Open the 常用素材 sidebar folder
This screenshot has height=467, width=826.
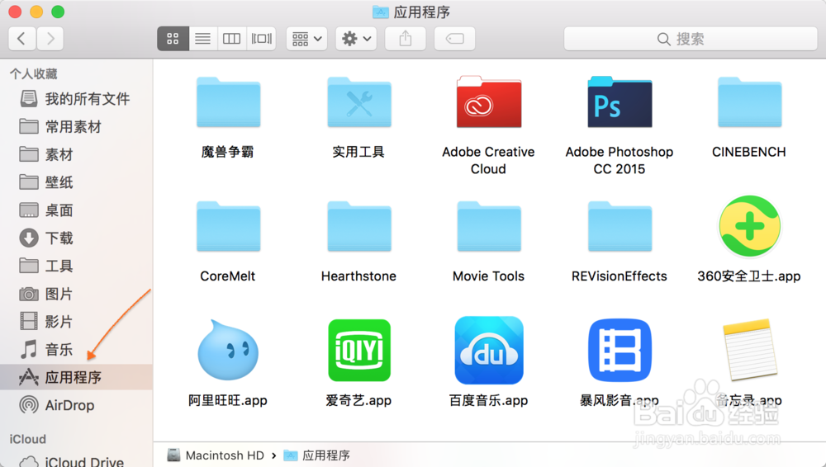pos(76,126)
